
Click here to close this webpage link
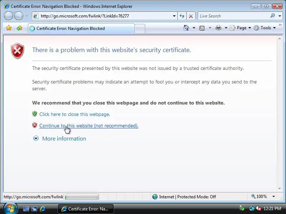point(75,114)
